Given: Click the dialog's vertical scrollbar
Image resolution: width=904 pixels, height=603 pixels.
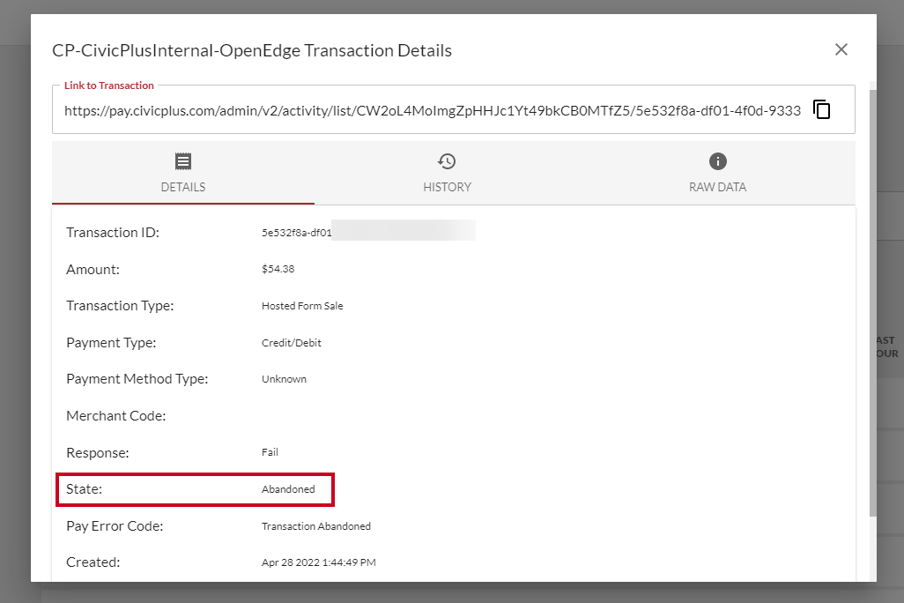Looking at the screenshot, I should [x=873, y=303].
